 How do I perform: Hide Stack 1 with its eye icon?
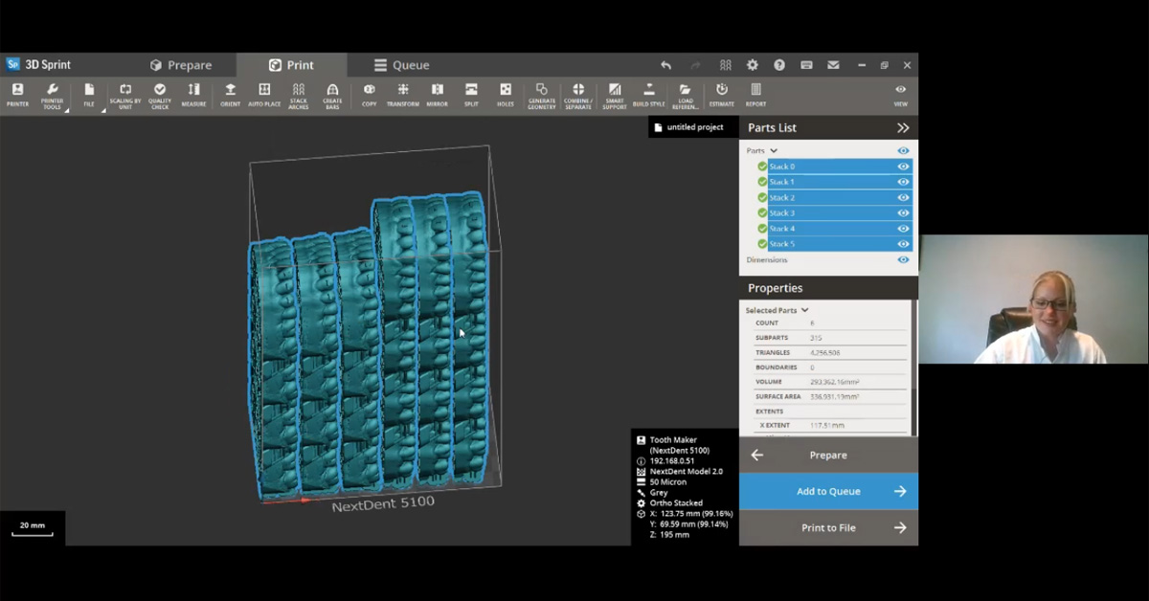tap(903, 182)
